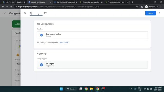The height and width of the screenshot is (92, 164).
Task: Click the tag name input field
Action: pyautogui.click(x=36, y=13)
